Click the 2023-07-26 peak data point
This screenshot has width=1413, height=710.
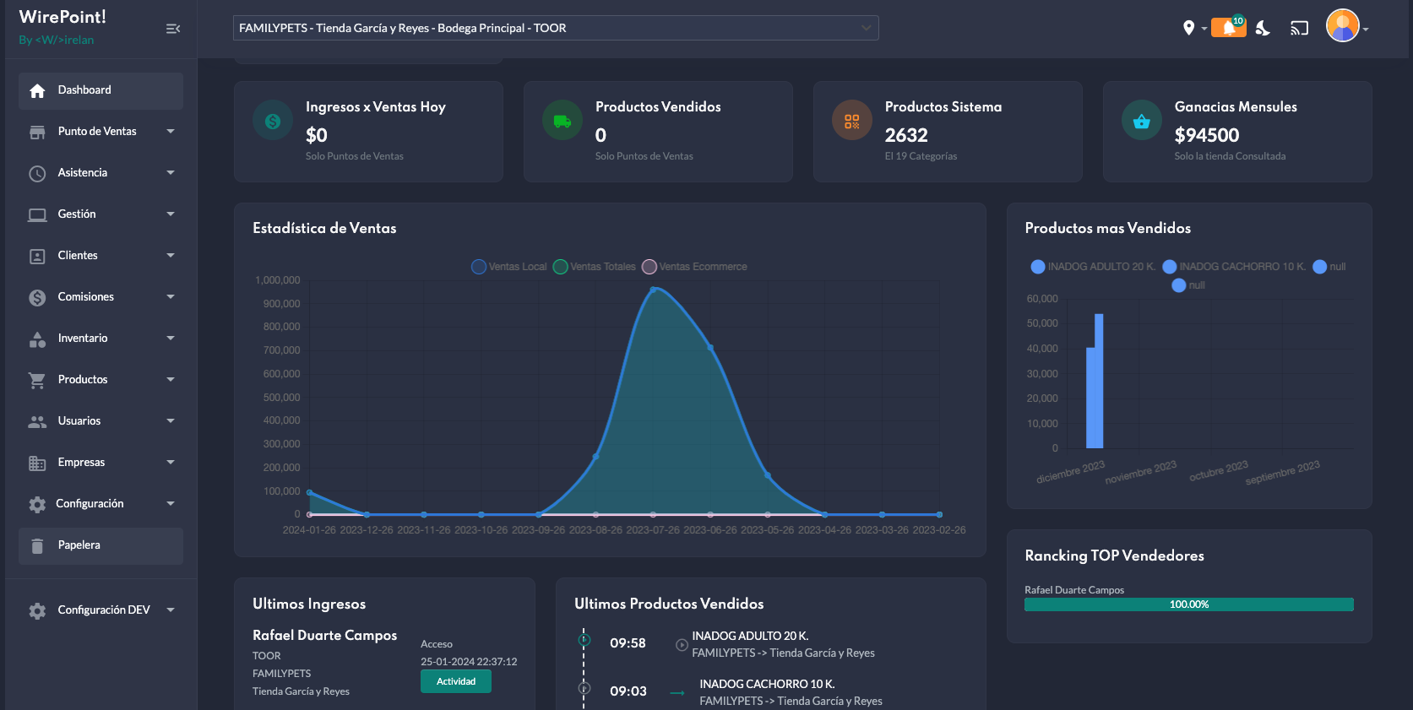(x=653, y=290)
